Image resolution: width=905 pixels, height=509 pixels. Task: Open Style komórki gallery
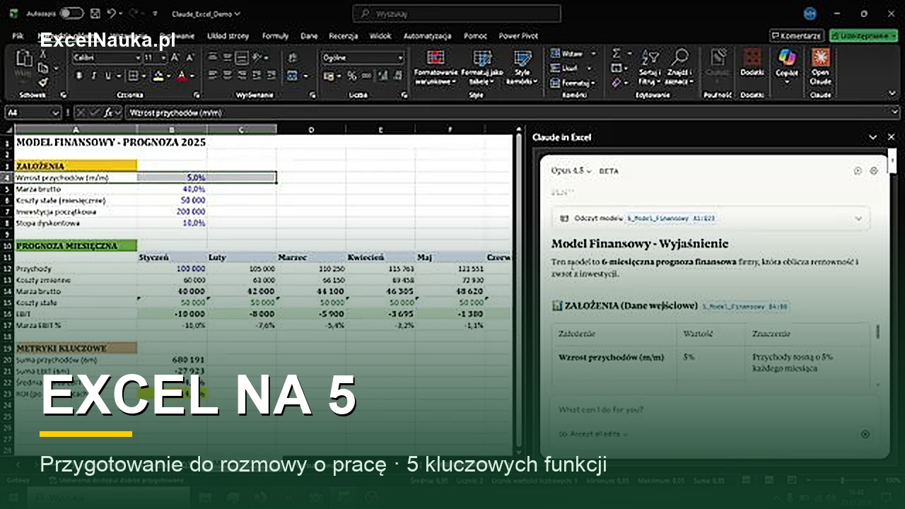522,68
